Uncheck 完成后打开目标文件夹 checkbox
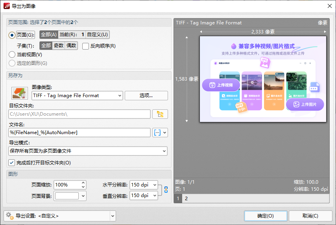Image resolution: width=336 pixels, height=225 pixels. coord(12,162)
